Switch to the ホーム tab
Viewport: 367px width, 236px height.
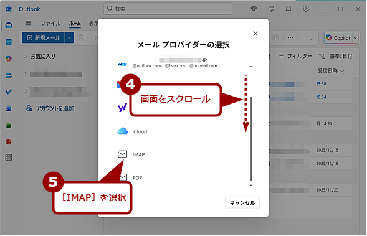tap(75, 24)
